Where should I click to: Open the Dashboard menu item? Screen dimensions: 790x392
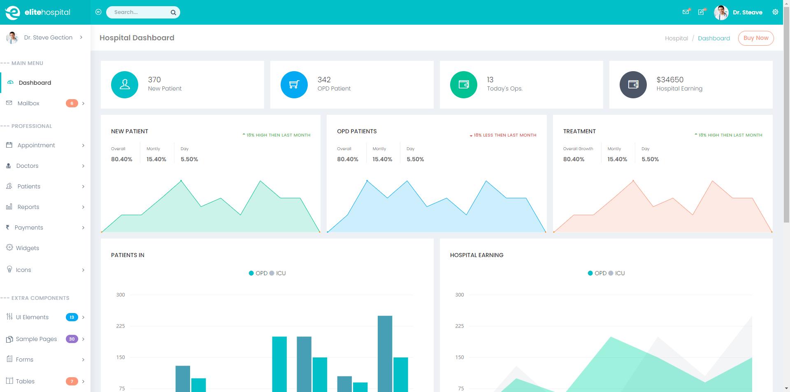(45, 83)
